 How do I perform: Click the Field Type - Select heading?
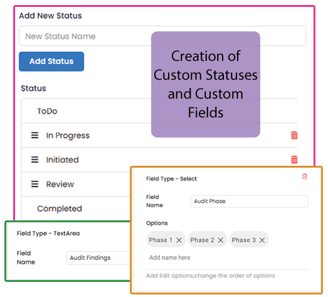click(x=172, y=179)
